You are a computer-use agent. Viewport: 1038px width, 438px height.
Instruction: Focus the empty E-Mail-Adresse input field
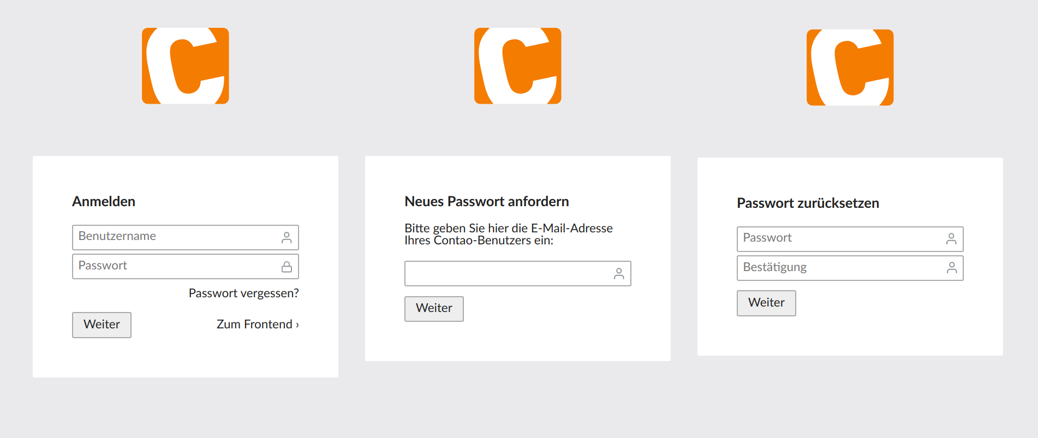[x=518, y=273]
